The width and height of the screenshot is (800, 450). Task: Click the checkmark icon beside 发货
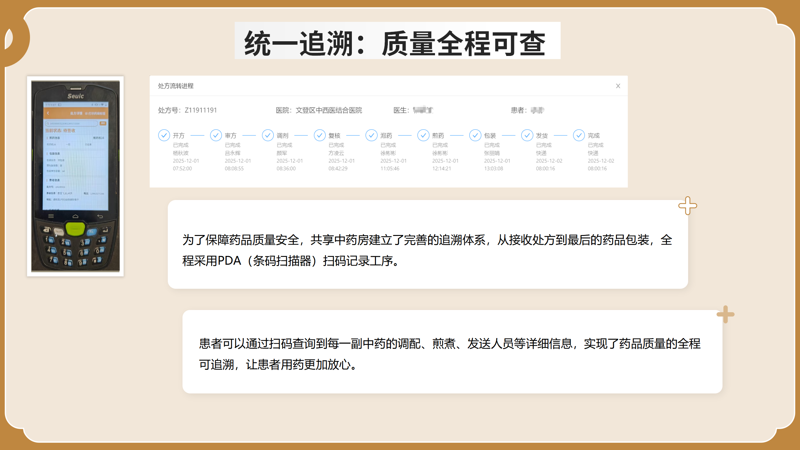[x=527, y=135]
